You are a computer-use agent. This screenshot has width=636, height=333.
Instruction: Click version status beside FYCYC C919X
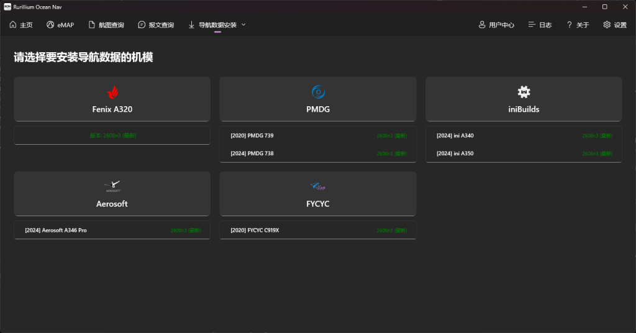click(391, 230)
